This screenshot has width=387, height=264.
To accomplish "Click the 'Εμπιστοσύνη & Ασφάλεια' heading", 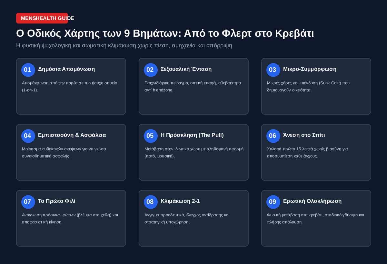I will (72, 135).
